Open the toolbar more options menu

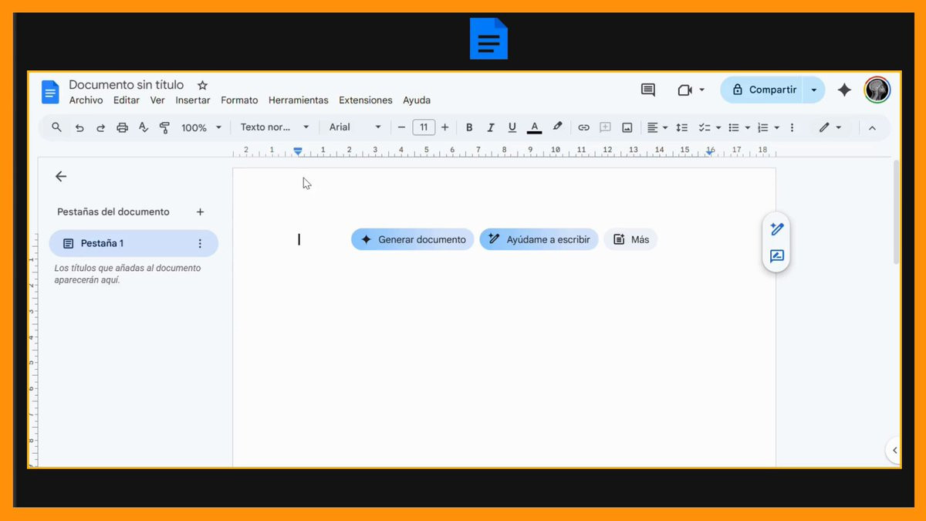pos(792,127)
